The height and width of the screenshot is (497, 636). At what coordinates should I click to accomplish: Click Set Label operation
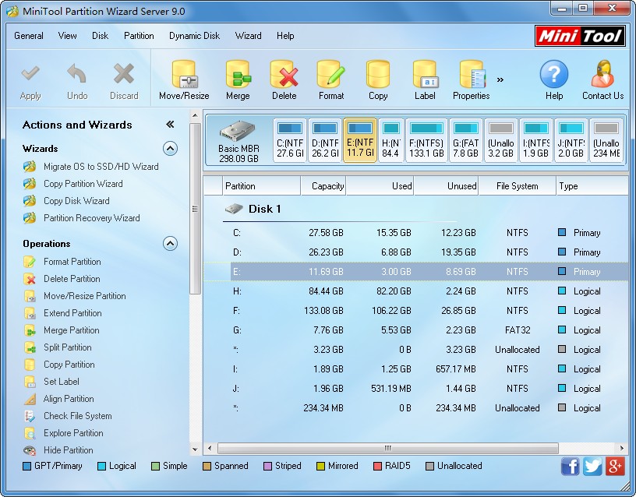62,382
